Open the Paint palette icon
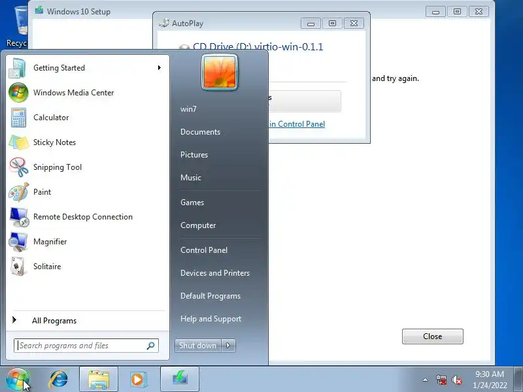 pyautogui.click(x=19, y=192)
